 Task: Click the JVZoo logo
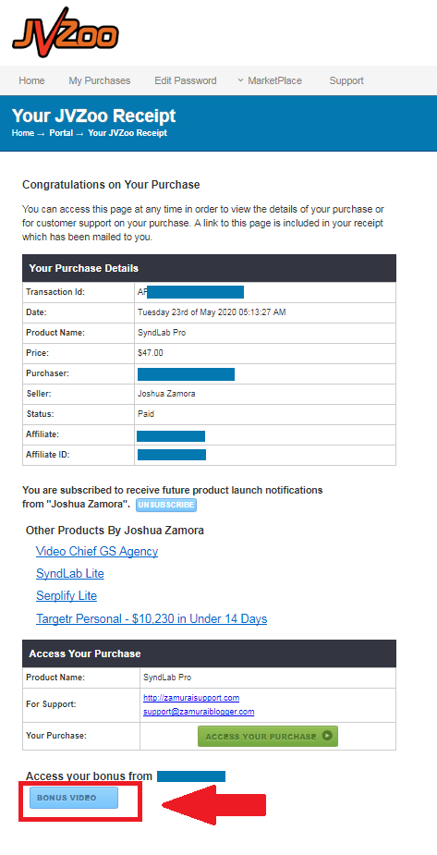point(65,32)
